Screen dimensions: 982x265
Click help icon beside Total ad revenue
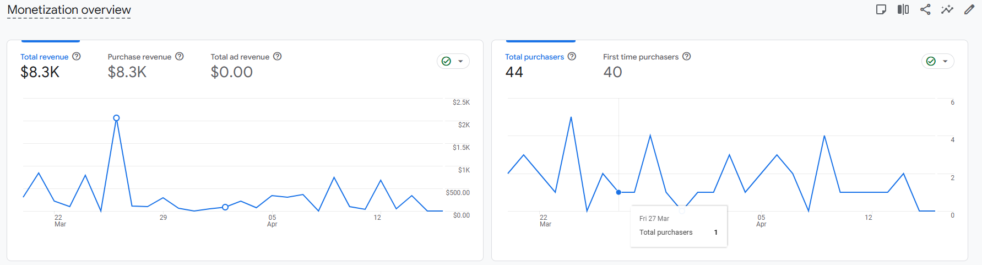pyautogui.click(x=278, y=56)
